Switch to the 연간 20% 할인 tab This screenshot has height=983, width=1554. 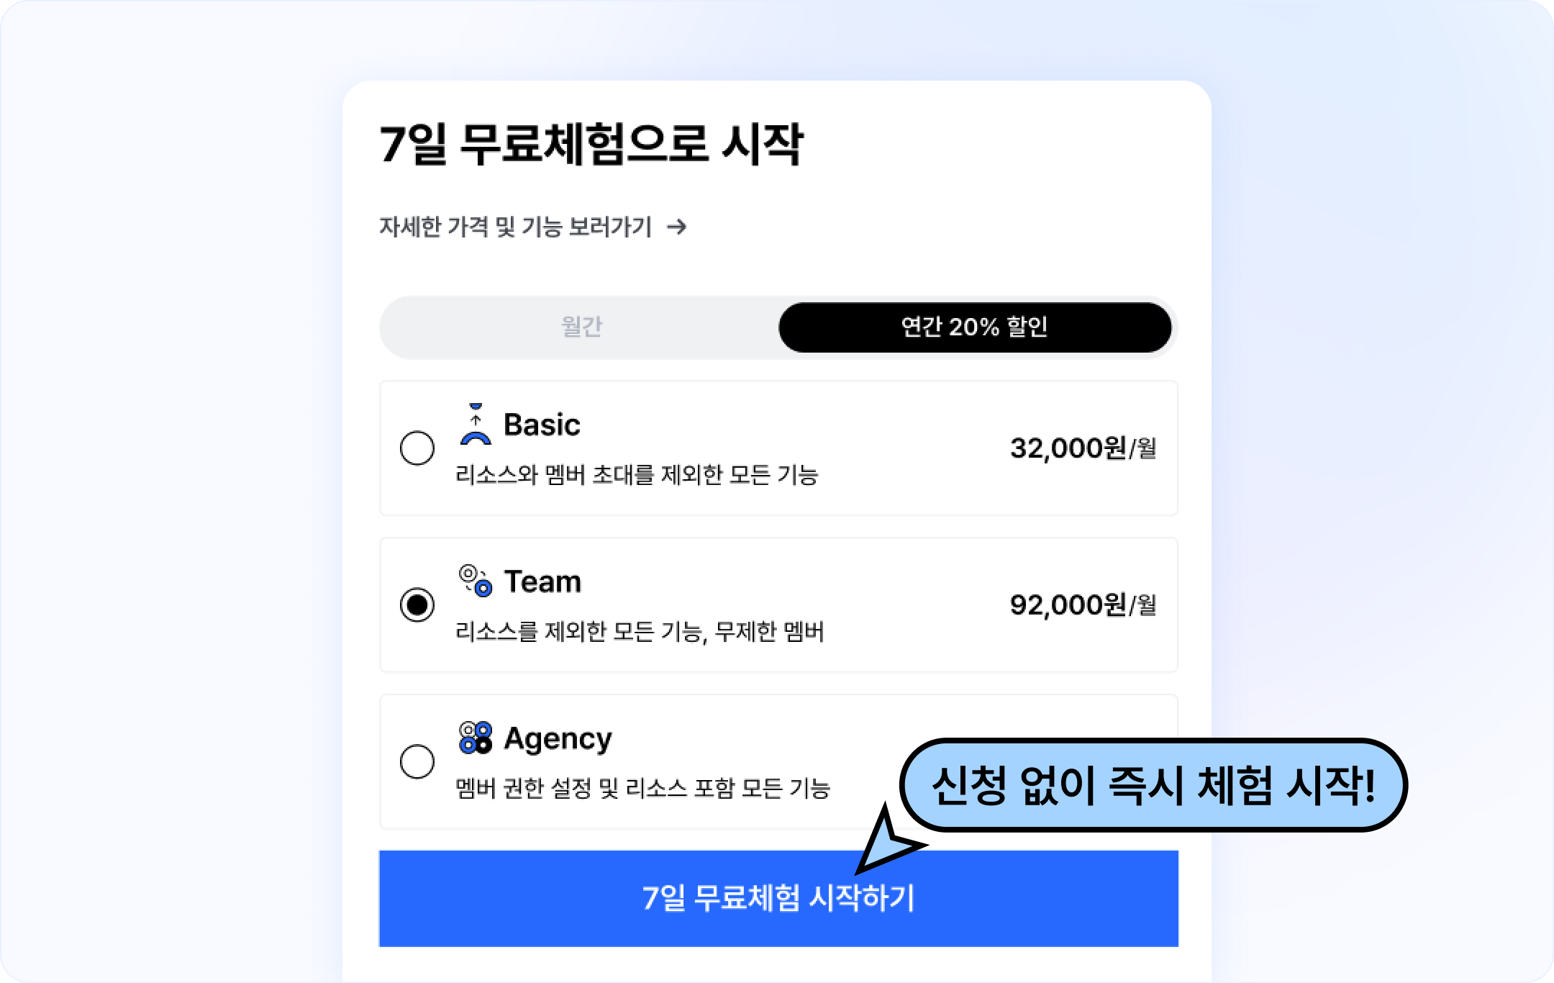[975, 327]
